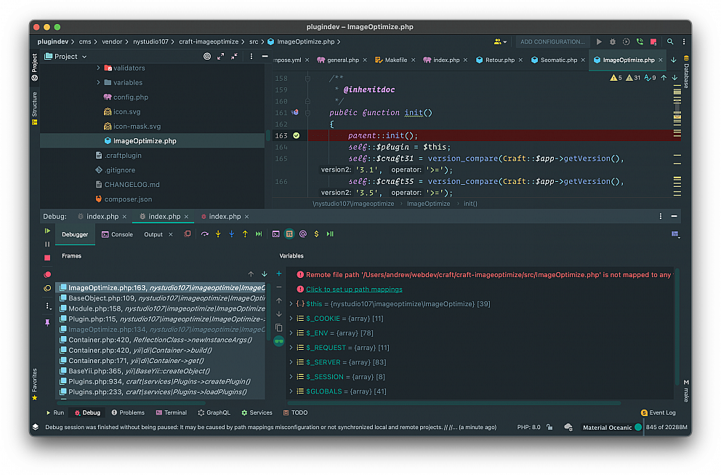Start debugging with the bug icon
Screen dimensions: 721x475
(613, 41)
